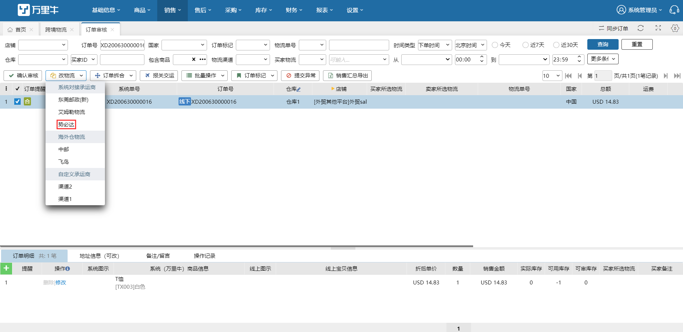
Task: Go to previous page arrow
Action: (580, 76)
